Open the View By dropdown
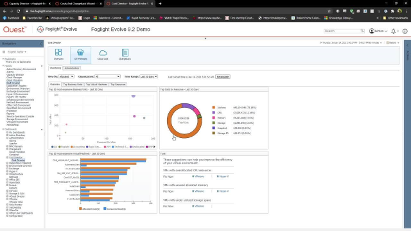The width and height of the screenshot is (411, 231). click(x=66, y=76)
